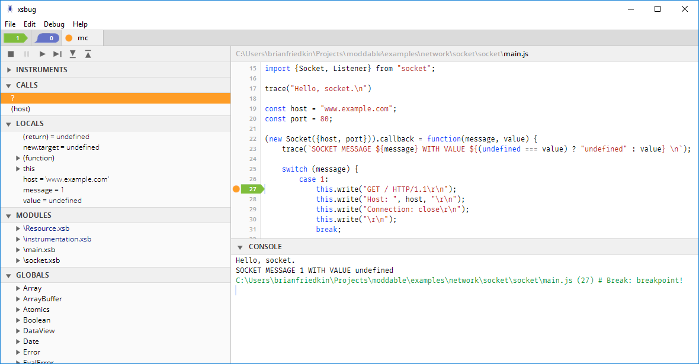The width and height of the screenshot is (699, 364).
Task: Expand the Atomics global
Action: click(x=18, y=310)
